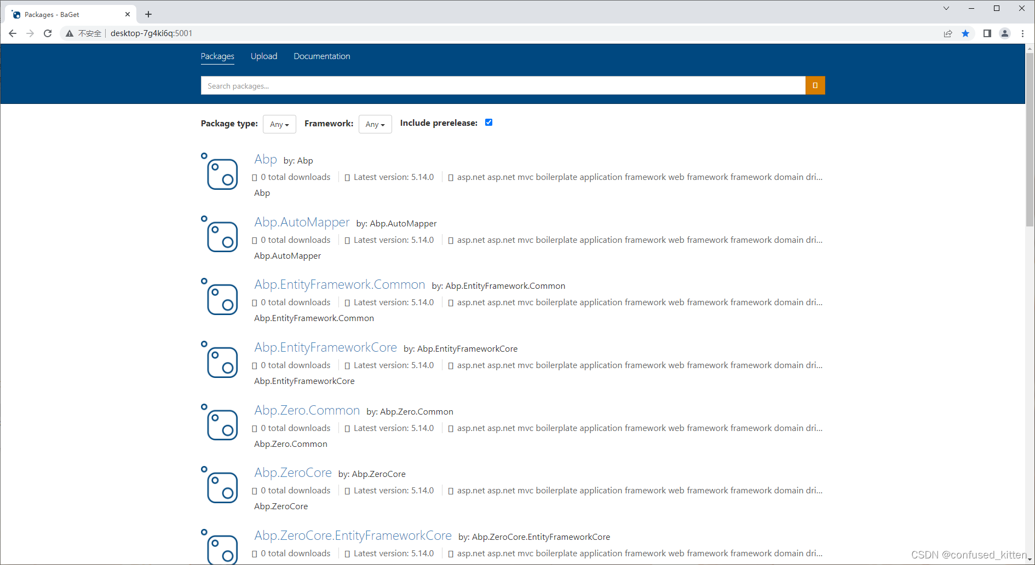Click the Abp.ZeroCore.EntityFrameworkCore package icon
This screenshot has width=1035, height=565.
pos(220,546)
